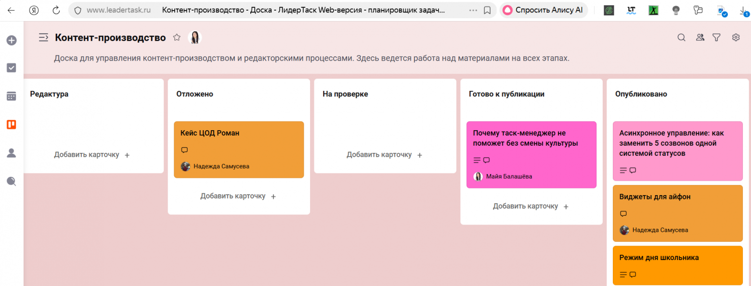
Task: Select the orange boards icon in sidebar
Action: tap(12, 124)
